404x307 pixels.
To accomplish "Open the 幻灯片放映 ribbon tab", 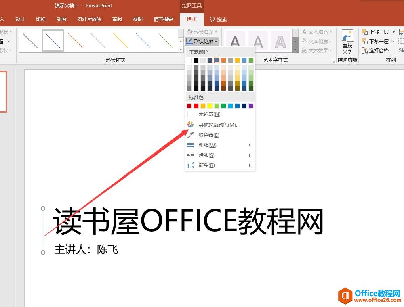I will tap(88, 19).
